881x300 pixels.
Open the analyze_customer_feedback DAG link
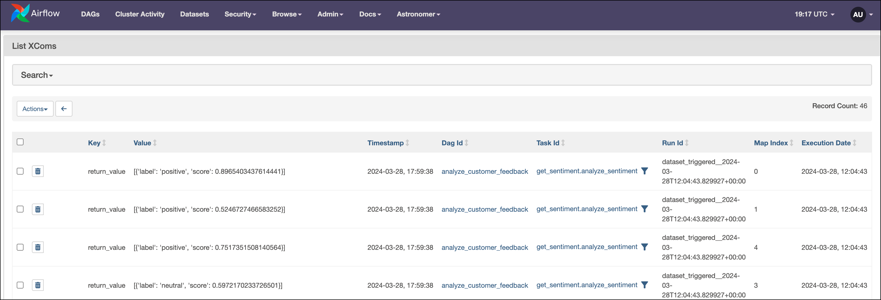pos(485,171)
